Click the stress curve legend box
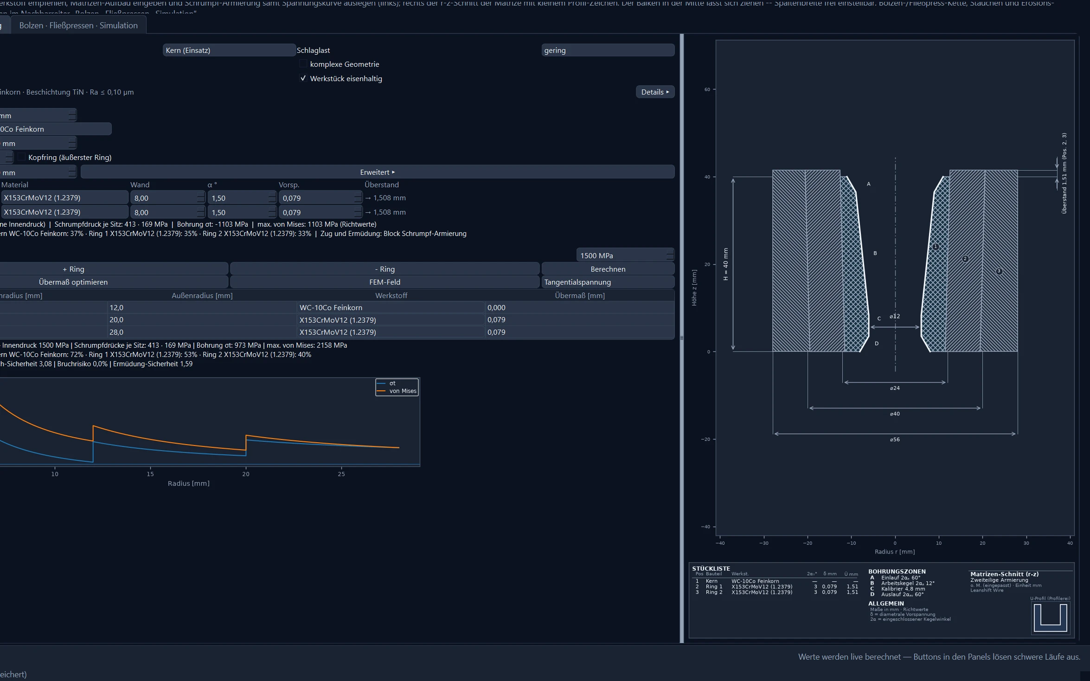The width and height of the screenshot is (1090, 681). pos(397,387)
